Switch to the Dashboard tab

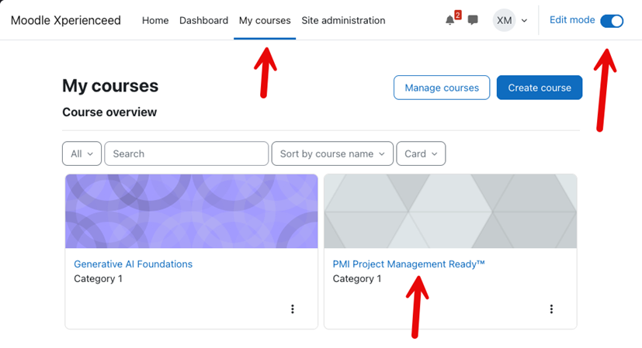[203, 20]
